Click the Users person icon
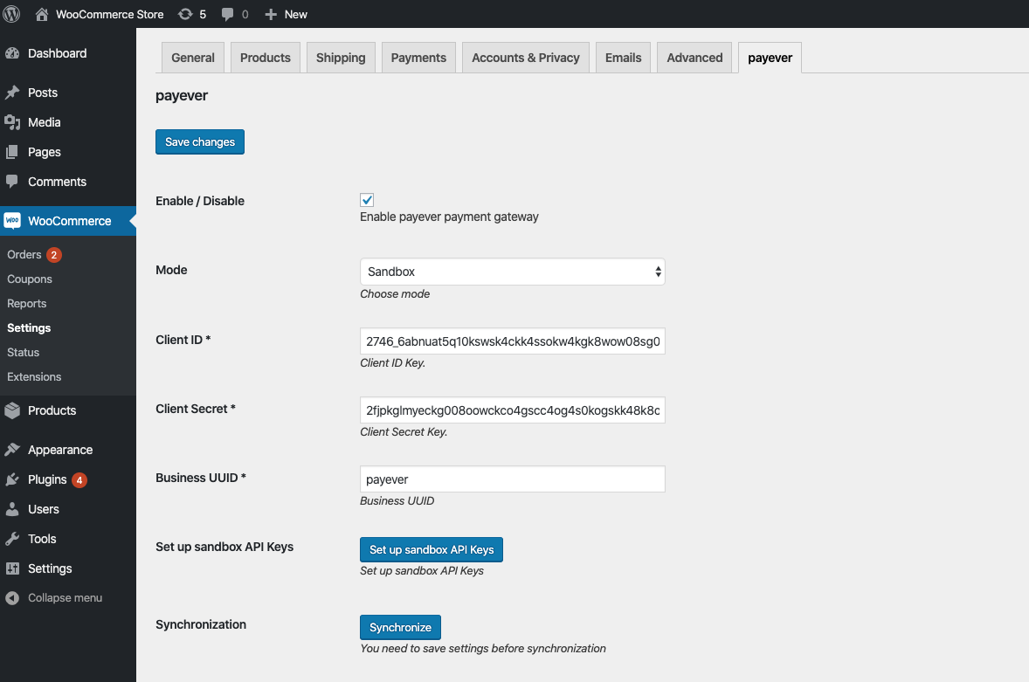This screenshot has width=1029, height=682. [x=12, y=509]
